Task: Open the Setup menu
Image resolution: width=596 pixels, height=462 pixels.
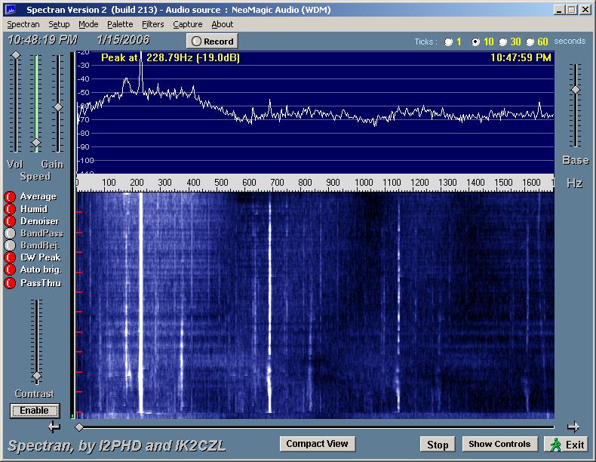Action: (x=59, y=24)
